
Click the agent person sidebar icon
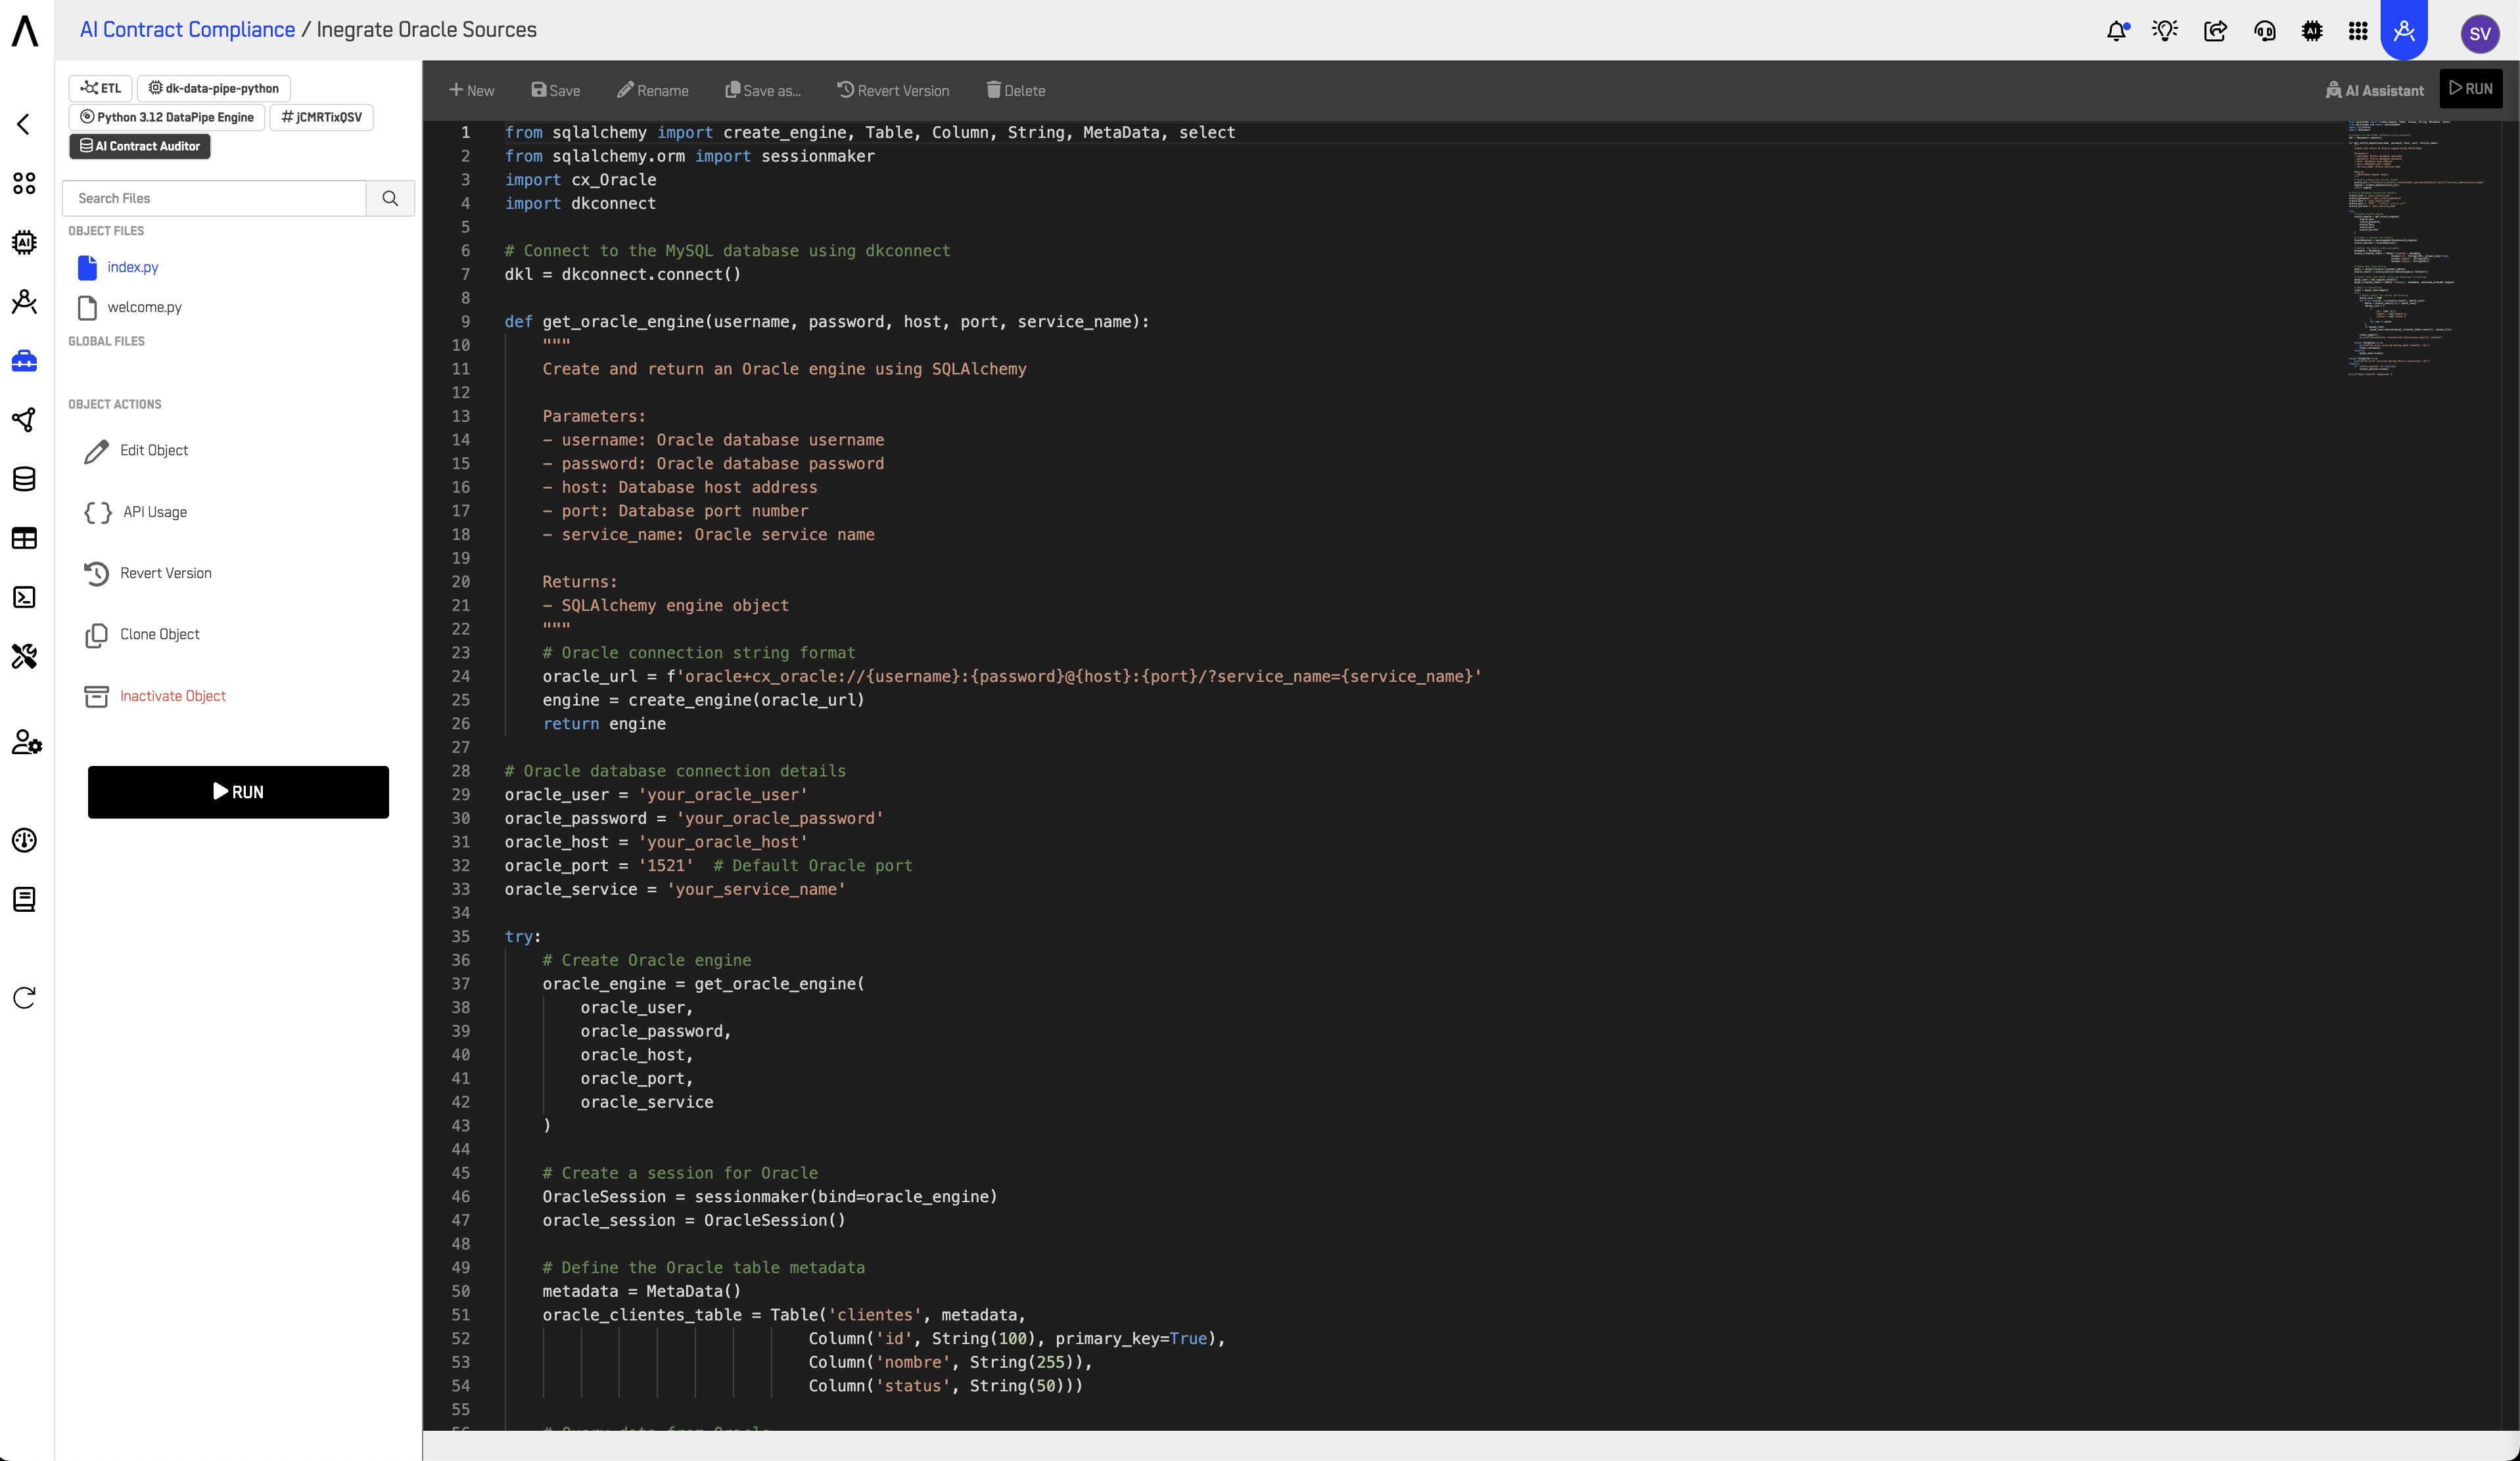coord(24,301)
